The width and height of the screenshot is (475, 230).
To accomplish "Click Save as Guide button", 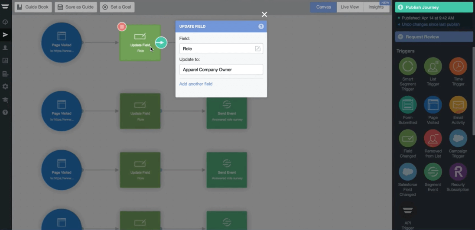I will pyautogui.click(x=76, y=7).
